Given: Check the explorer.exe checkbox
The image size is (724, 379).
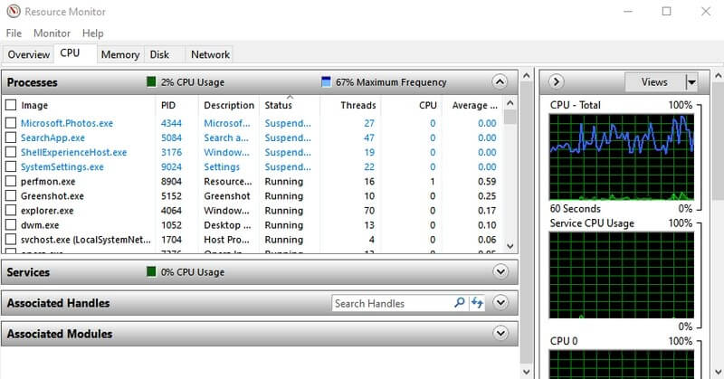Looking at the screenshot, I should point(11,211).
